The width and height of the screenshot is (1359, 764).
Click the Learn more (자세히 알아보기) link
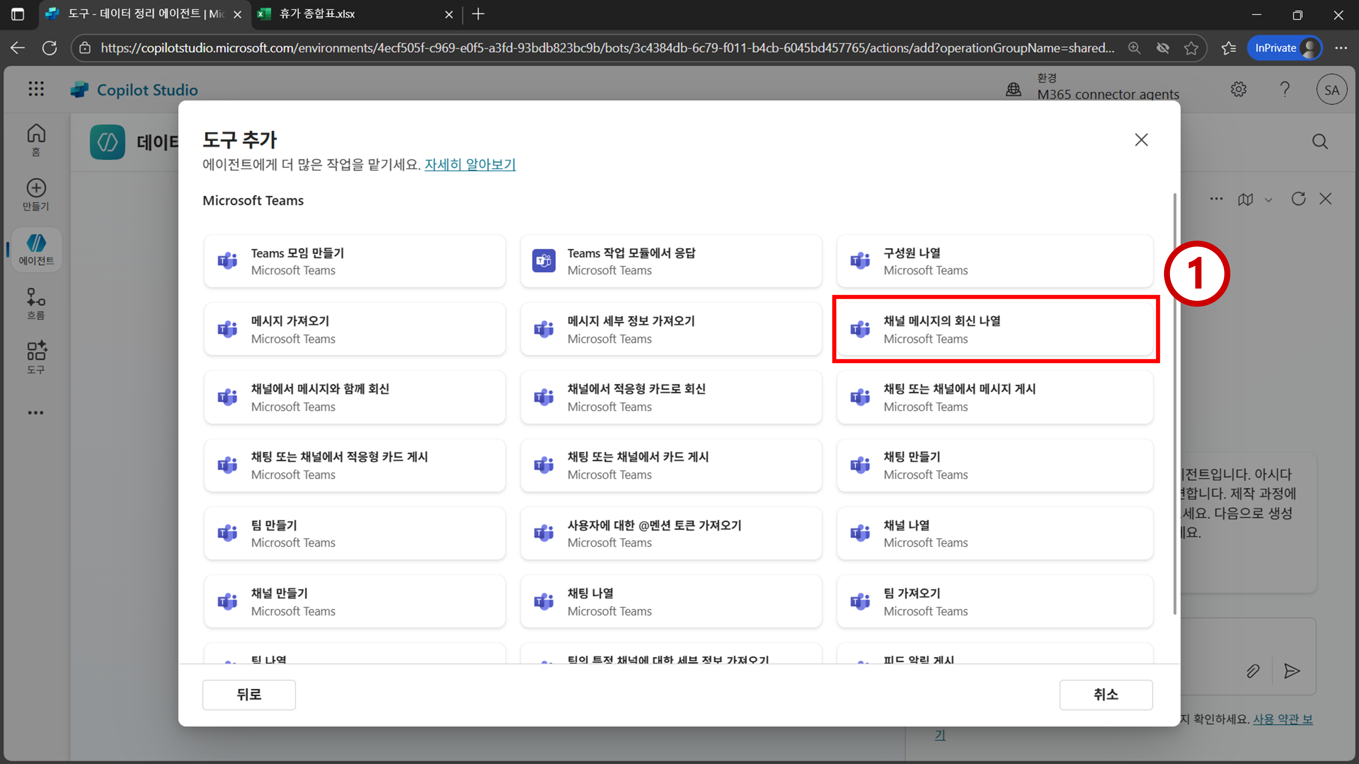pyautogui.click(x=470, y=164)
